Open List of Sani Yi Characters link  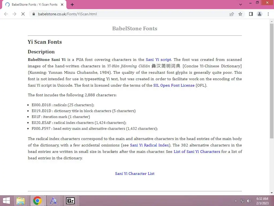point(197,152)
